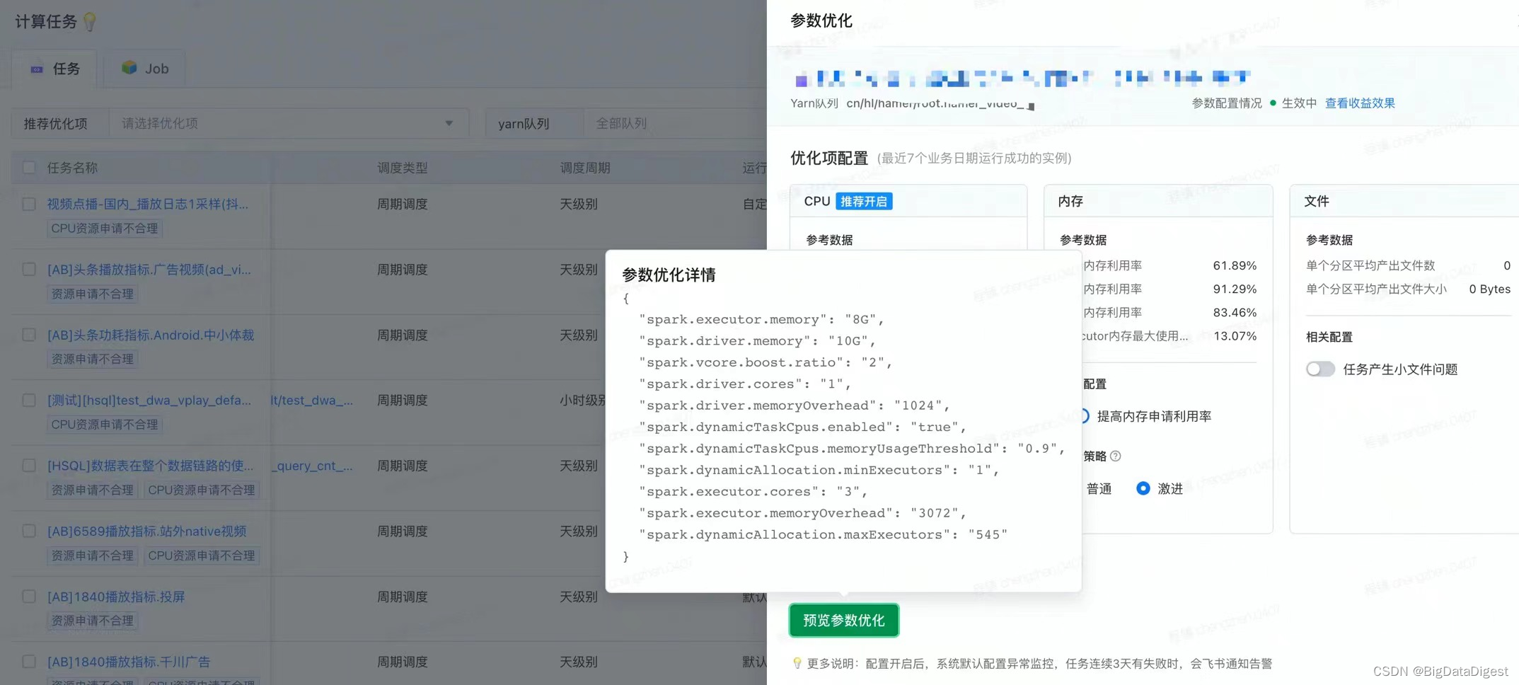Click the lightbulb icon beside 计算任务
The height and width of the screenshot is (685, 1519).
[89, 22]
